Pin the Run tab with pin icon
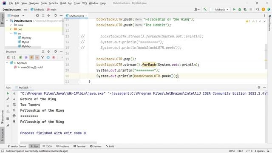 tap(8, 126)
